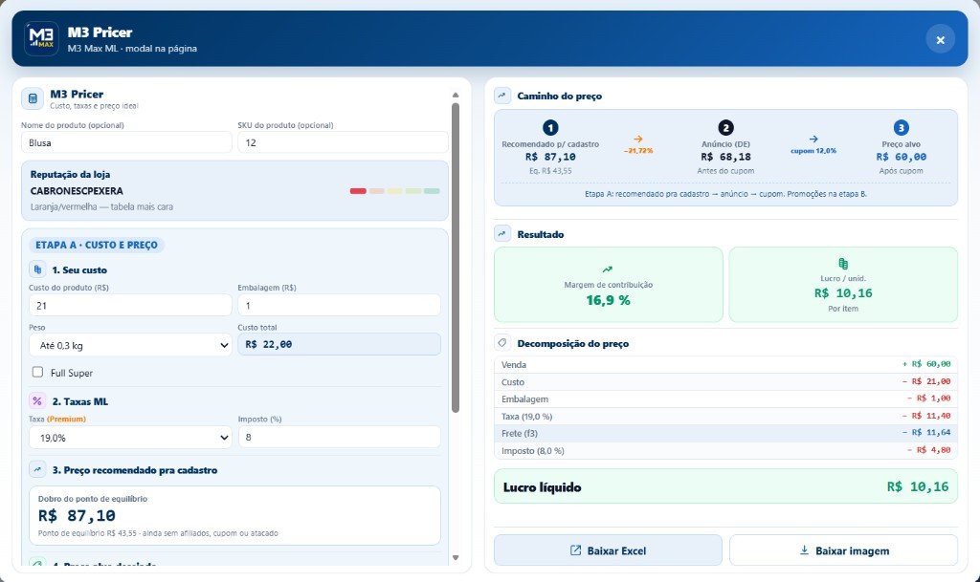Click the Embalagem row showing R$ 1,00

click(725, 399)
